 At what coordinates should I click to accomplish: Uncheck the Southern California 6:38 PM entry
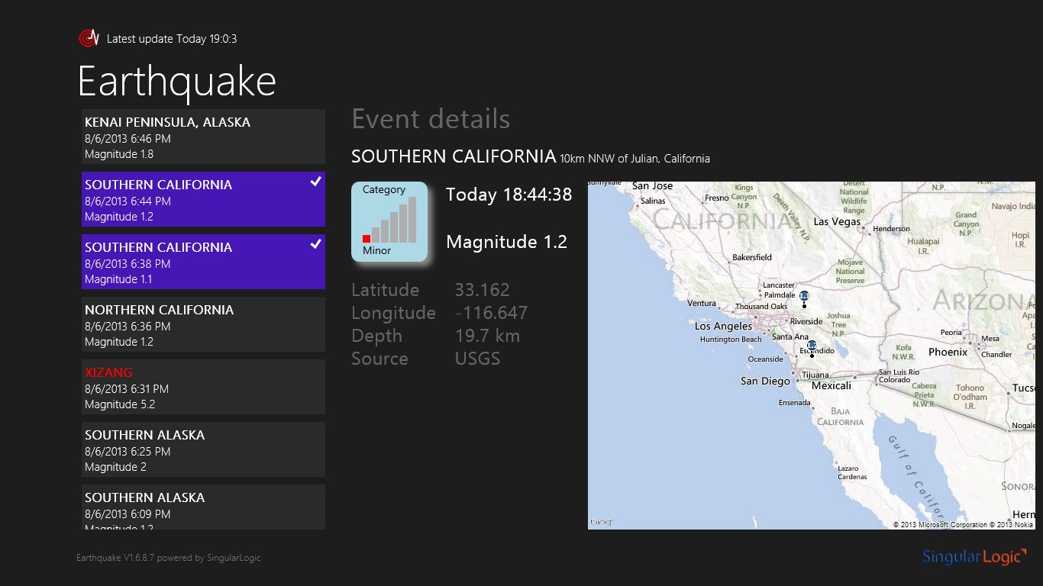point(315,244)
